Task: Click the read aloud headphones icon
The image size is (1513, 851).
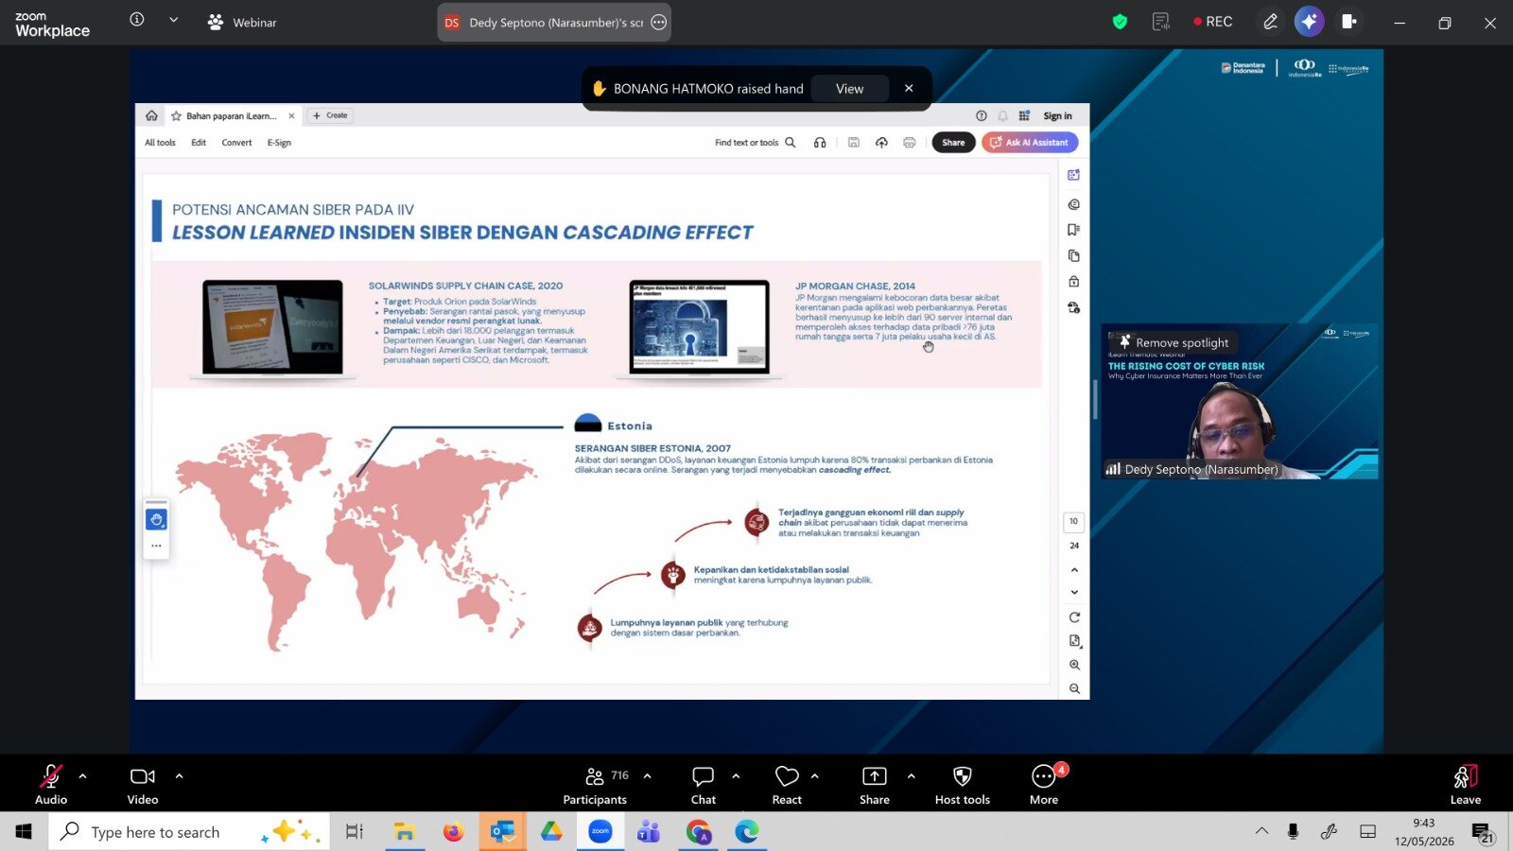Action: 820,143
